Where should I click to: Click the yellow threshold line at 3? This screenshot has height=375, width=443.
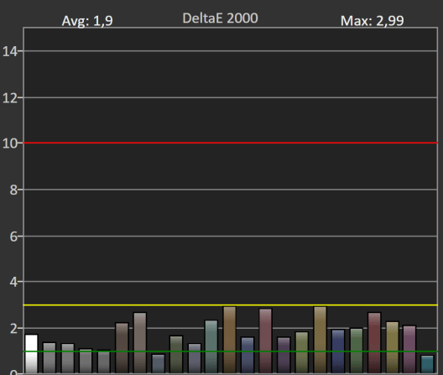(x=230, y=305)
